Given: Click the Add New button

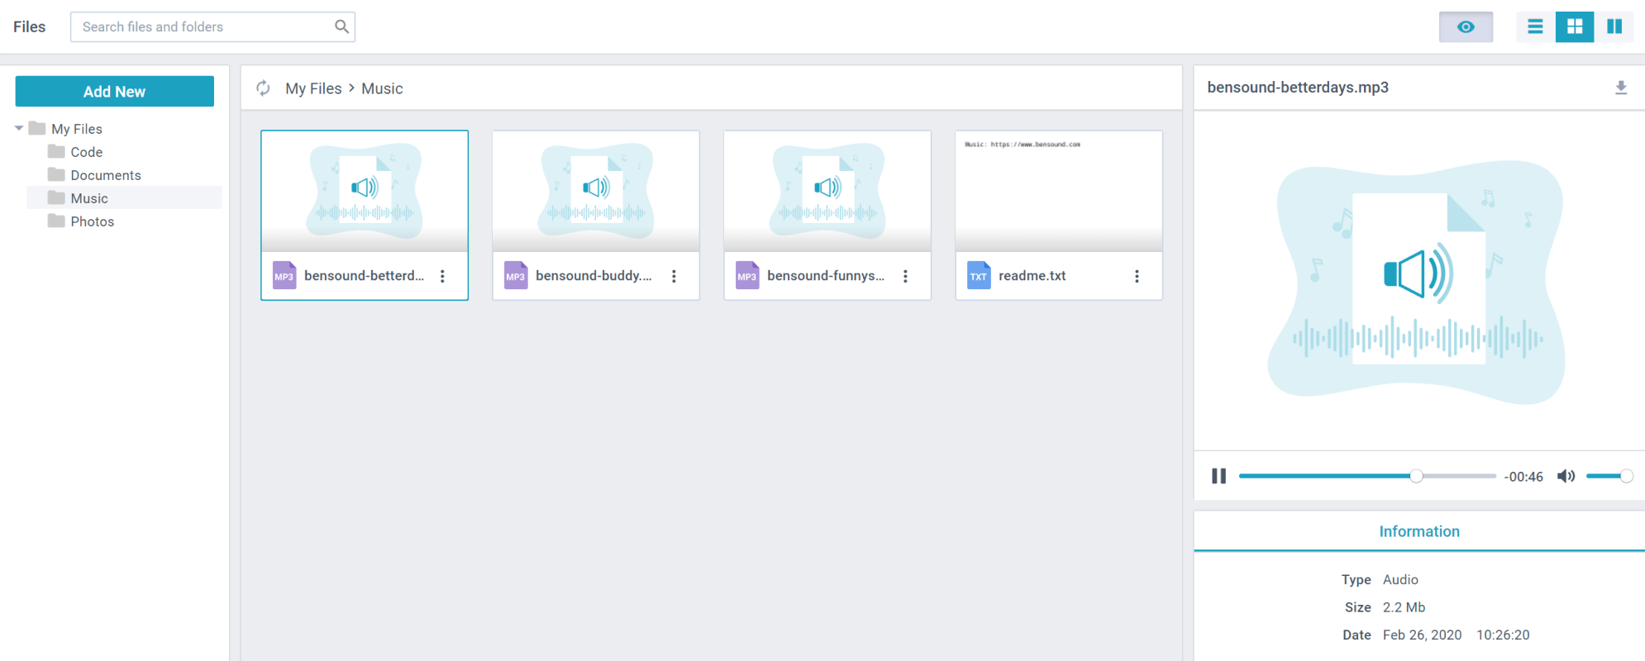Looking at the screenshot, I should click(x=114, y=92).
